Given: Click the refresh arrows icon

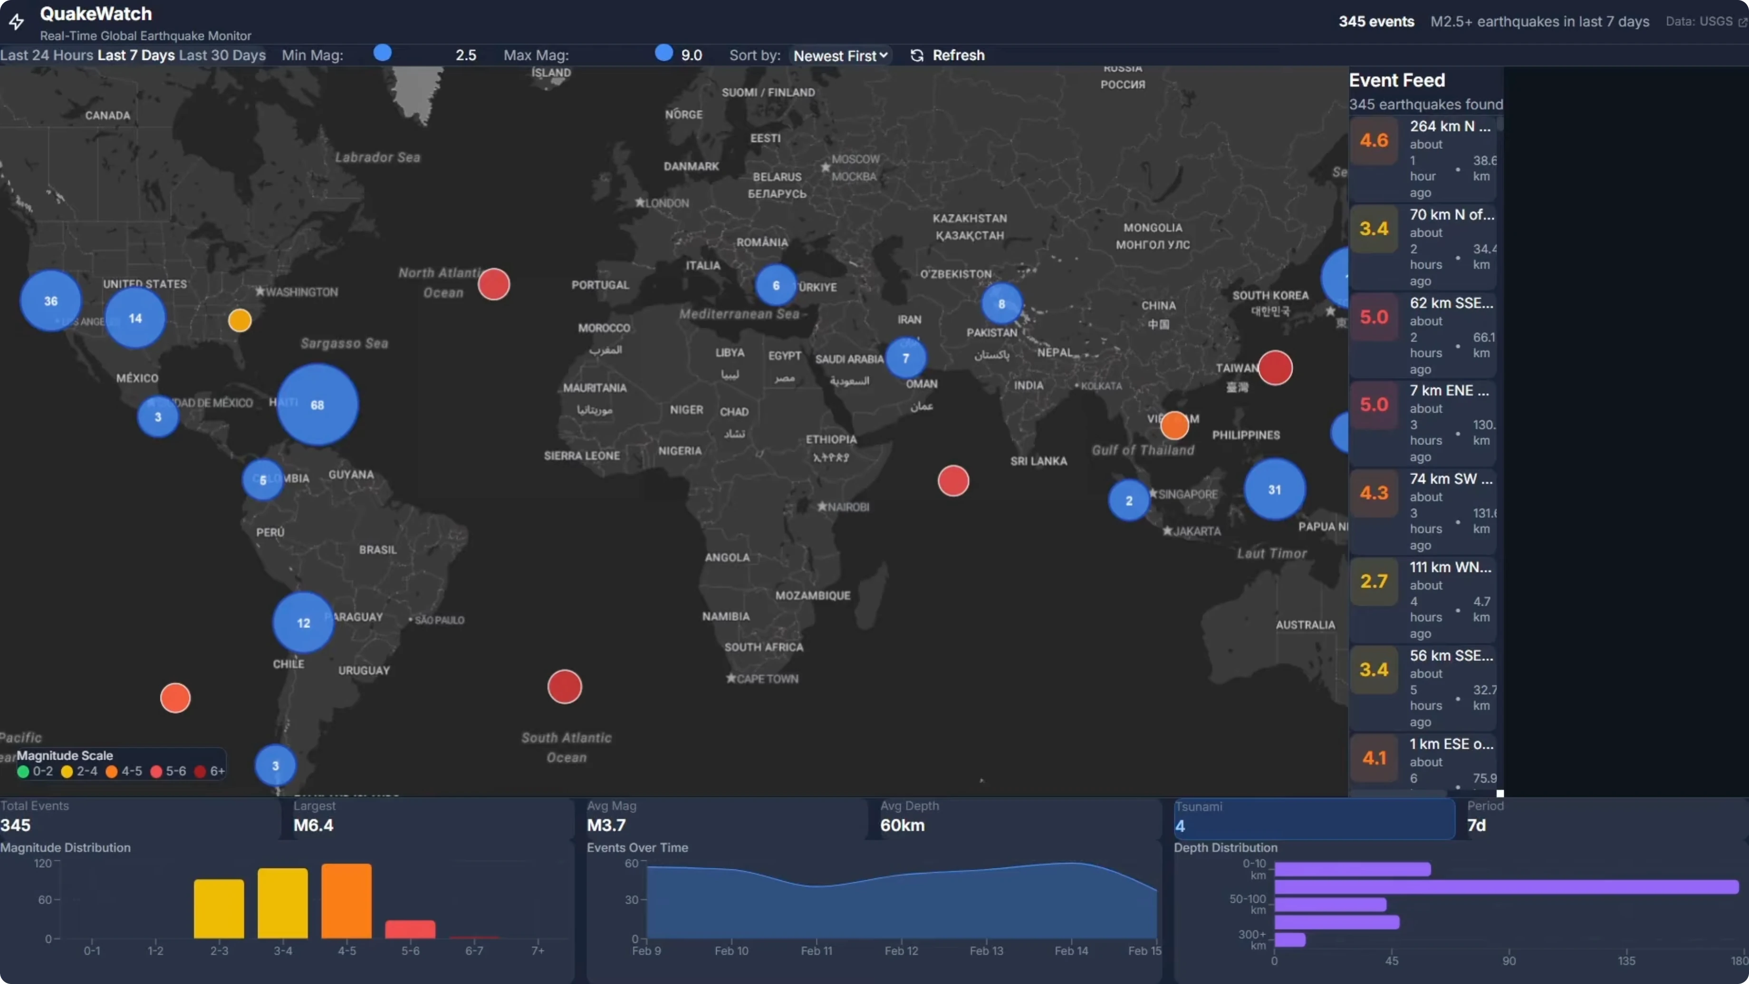Looking at the screenshot, I should click(917, 56).
